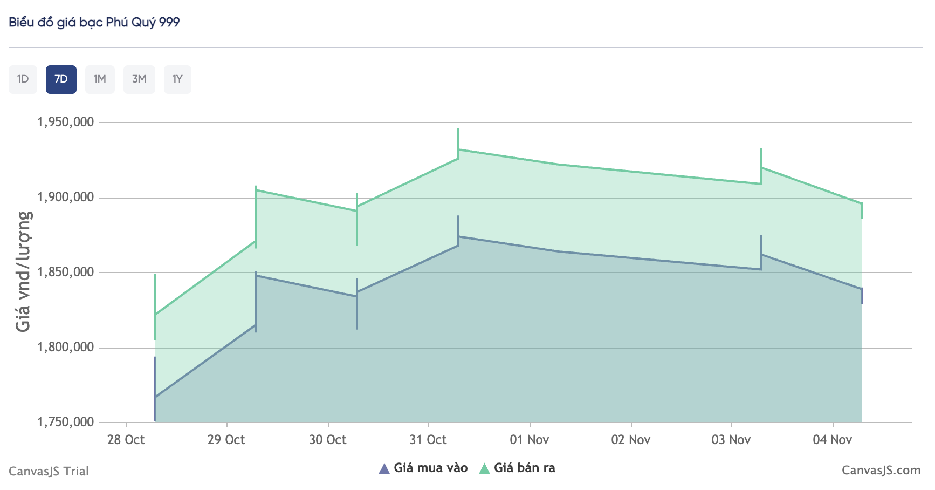This screenshot has width=935, height=490.
Task: Click the blue Giá mua vào triangle icon
Action: (x=384, y=468)
